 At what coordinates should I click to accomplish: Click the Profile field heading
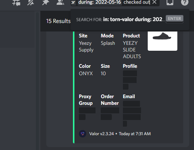[x=130, y=66]
